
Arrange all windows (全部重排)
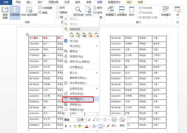click(122, 11)
